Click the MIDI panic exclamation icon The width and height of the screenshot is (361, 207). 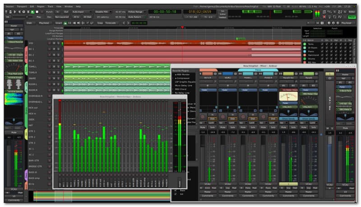pos(6,12)
